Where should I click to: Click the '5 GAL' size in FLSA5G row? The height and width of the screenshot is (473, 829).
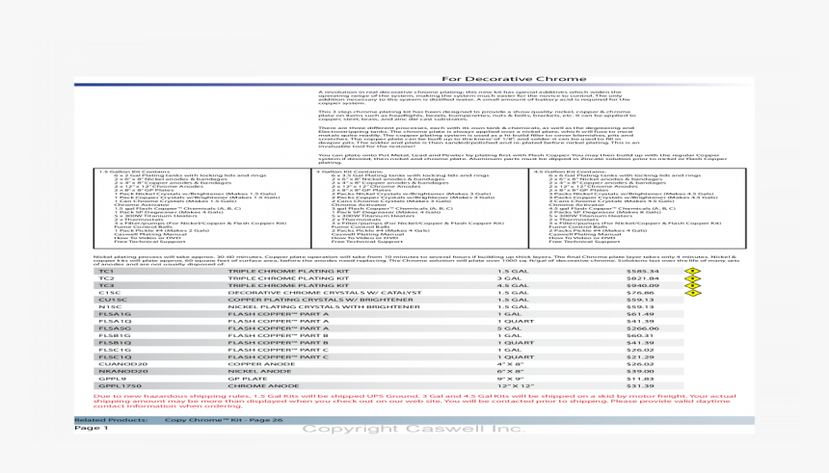509,328
